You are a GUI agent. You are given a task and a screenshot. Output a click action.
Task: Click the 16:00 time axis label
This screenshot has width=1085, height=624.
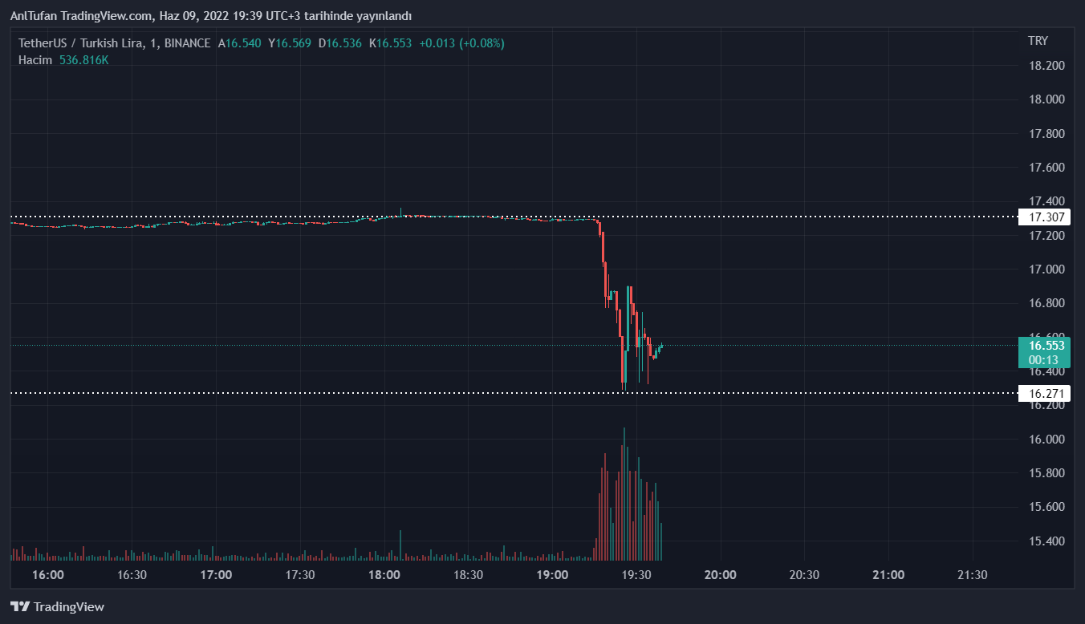[x=49, y=575]
